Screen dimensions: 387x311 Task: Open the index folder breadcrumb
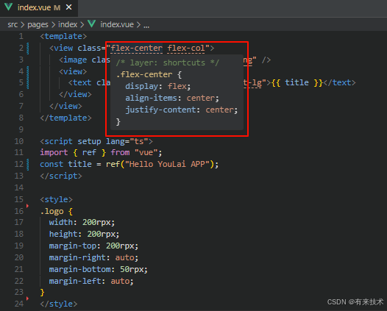point(68,24)
